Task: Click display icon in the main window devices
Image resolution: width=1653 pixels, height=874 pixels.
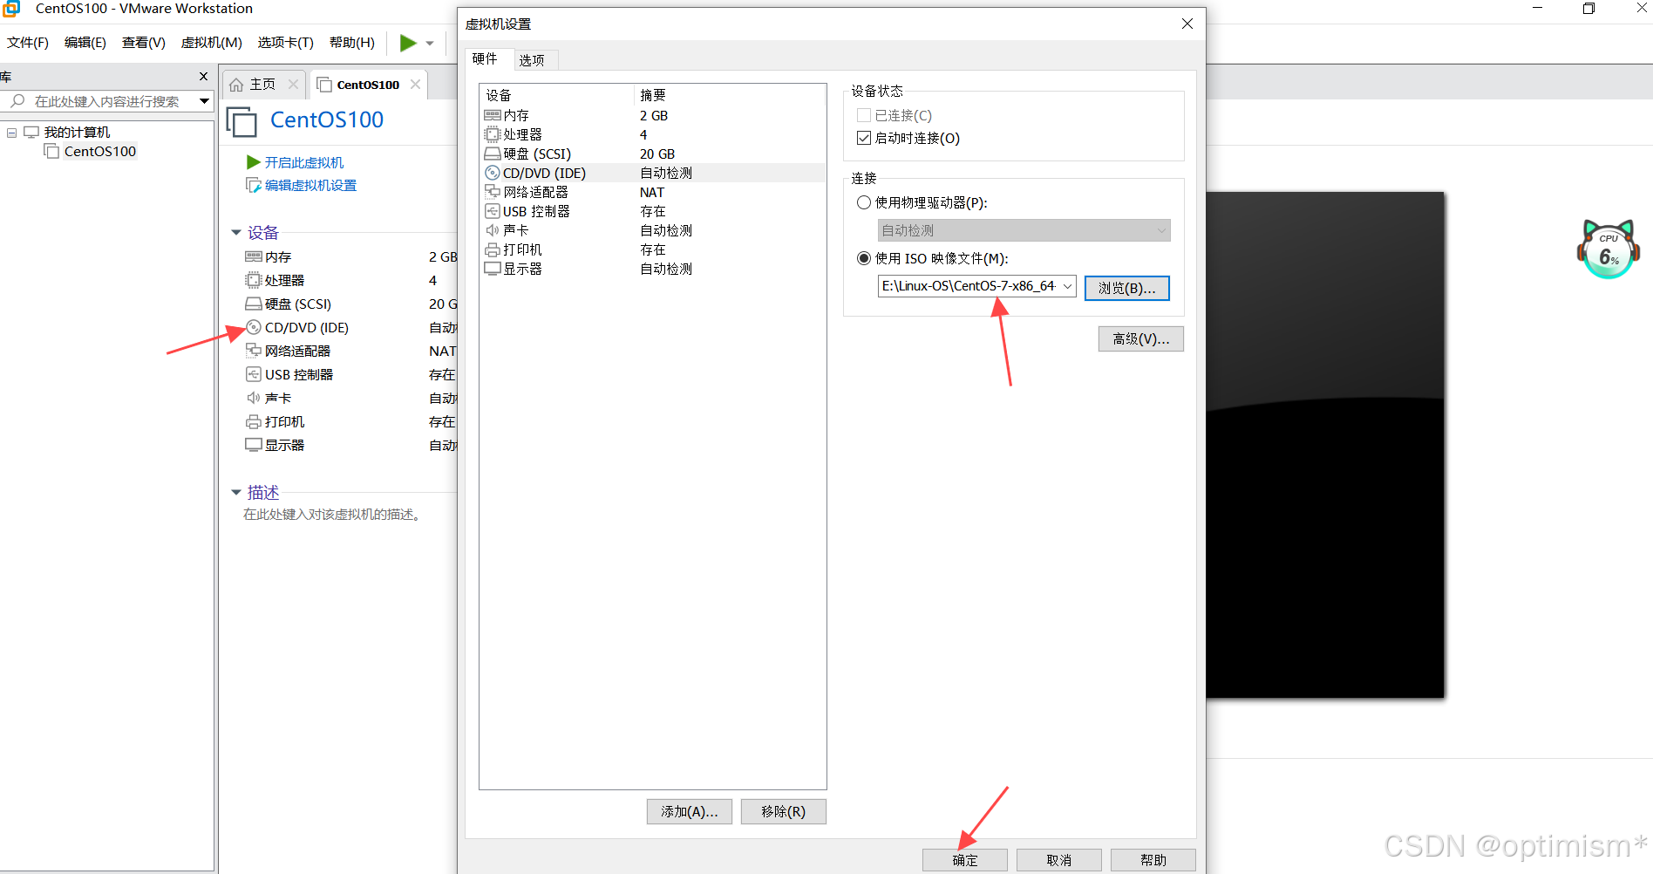Action: tap(254, 445)
